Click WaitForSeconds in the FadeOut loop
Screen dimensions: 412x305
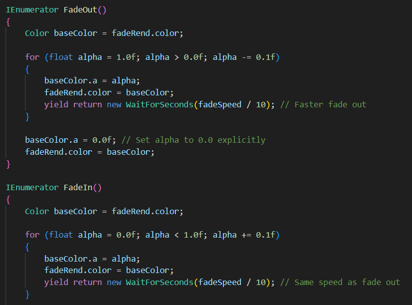[x=159, y=104]
